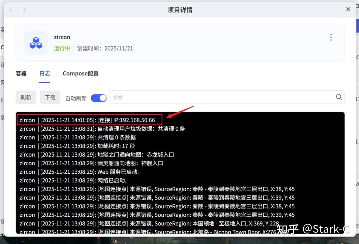Focus the 搜索 log search field
359x244 pixels.
click(222, 97)
